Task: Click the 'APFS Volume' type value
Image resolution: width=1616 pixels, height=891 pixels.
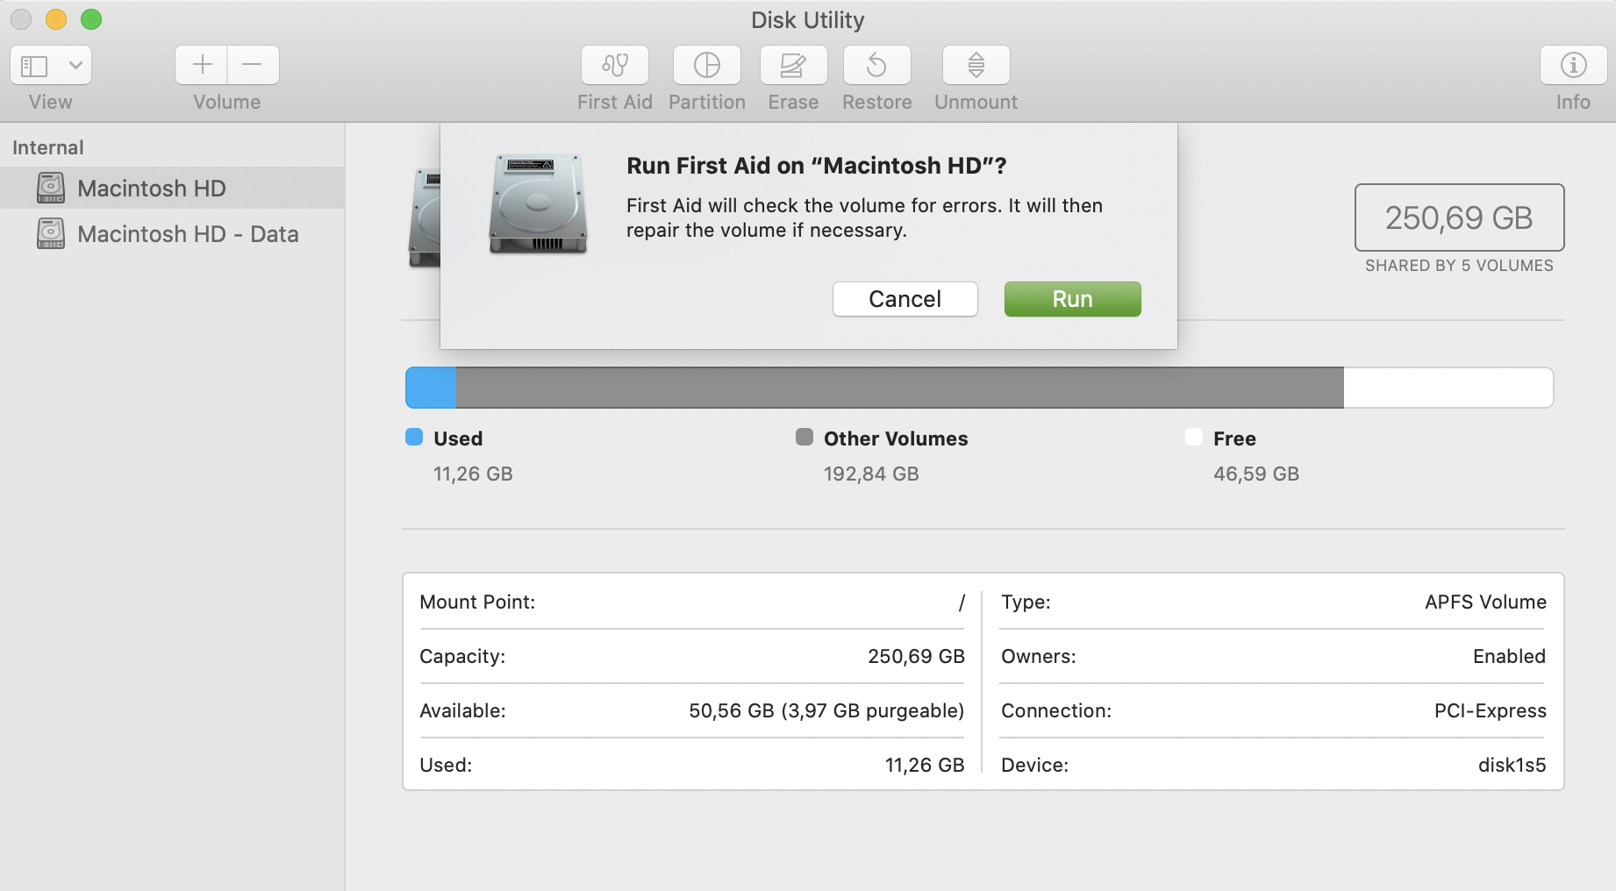Action: (1485, 602)
